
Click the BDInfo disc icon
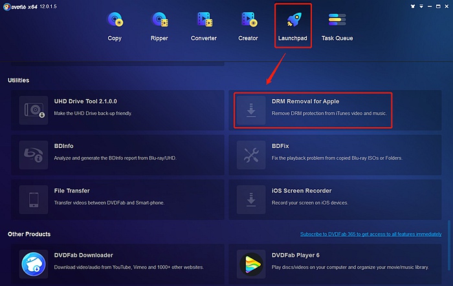[34, 155]
